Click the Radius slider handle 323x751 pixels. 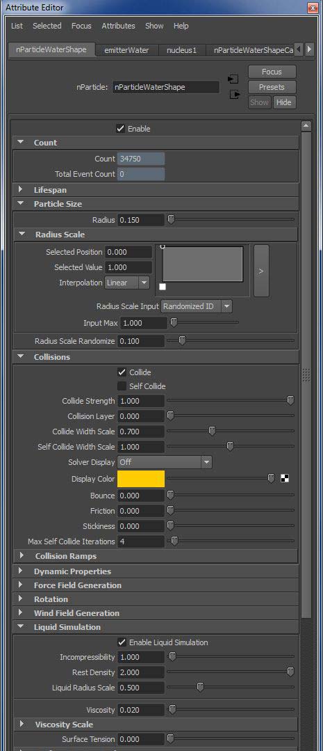[x=171, y=219]
